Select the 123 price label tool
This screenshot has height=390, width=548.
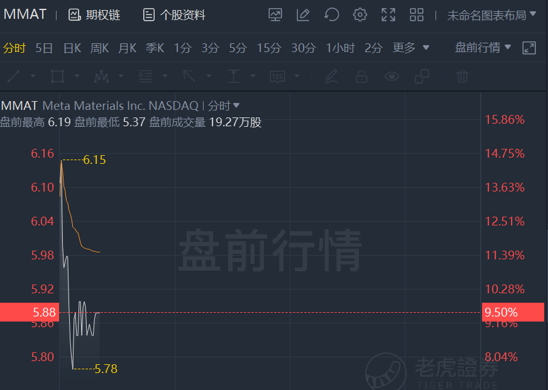(278, 76)
